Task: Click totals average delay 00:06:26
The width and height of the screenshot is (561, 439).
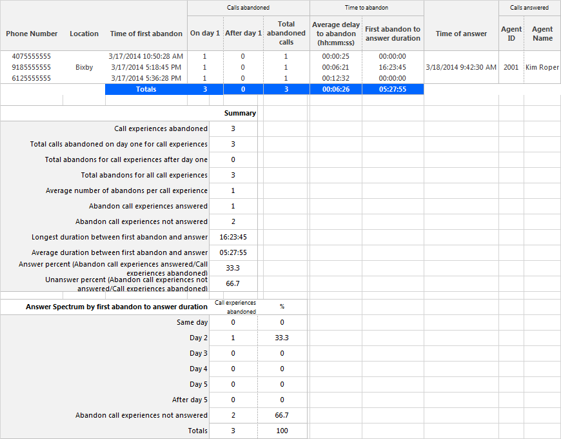Action: click(x=336, y=89)
